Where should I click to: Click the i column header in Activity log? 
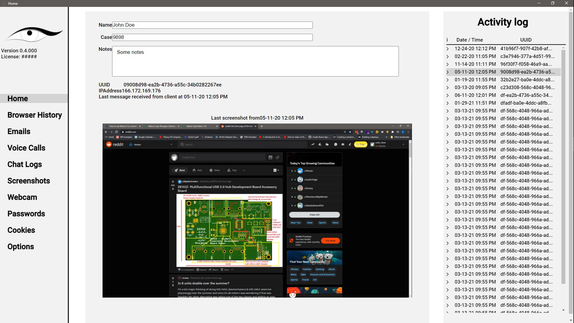447,40
